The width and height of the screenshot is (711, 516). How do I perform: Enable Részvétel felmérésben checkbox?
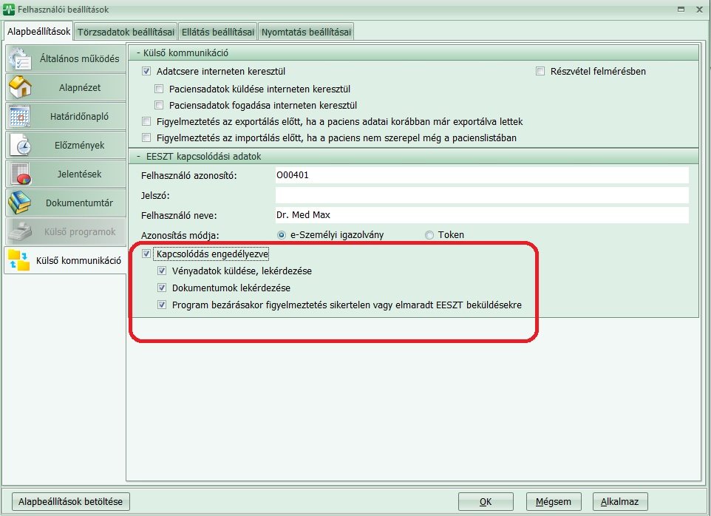[540, 72]
